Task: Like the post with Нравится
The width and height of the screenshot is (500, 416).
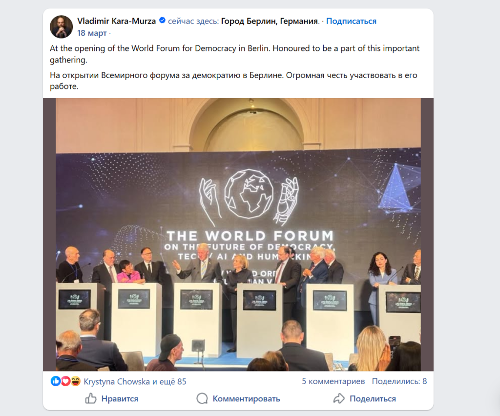Action: 112,398
